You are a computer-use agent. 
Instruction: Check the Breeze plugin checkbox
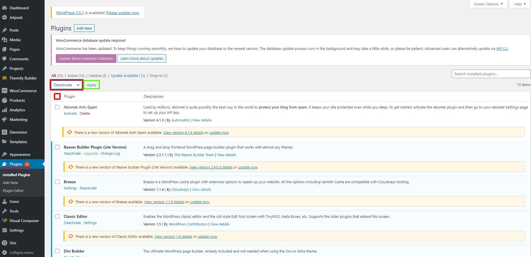pos(57,182)
